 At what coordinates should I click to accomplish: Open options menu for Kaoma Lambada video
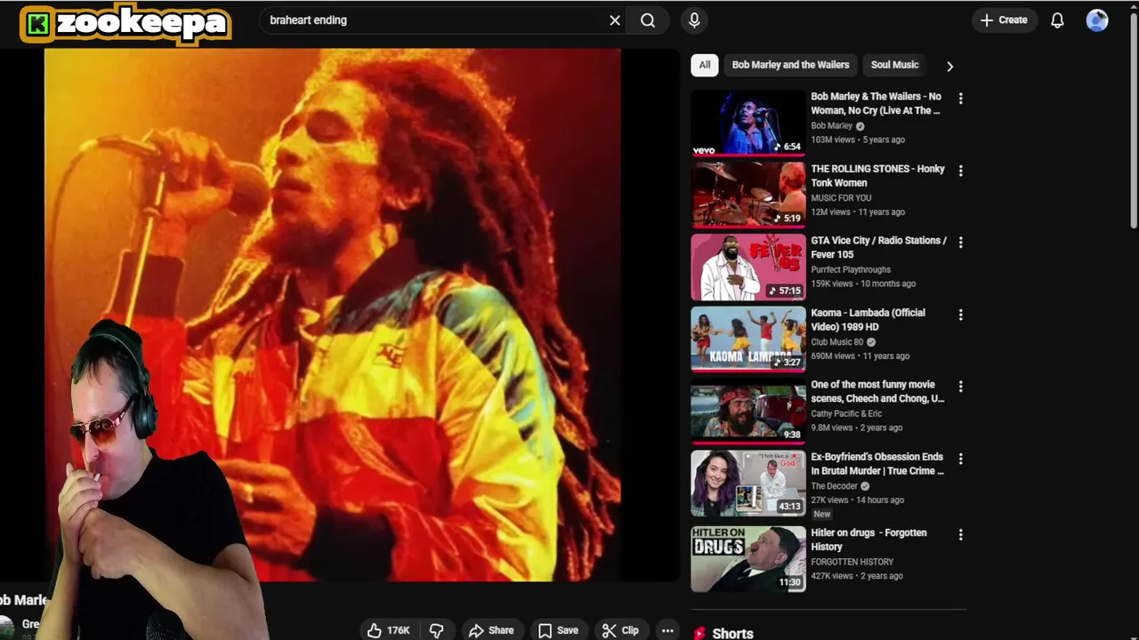(960, 315)
